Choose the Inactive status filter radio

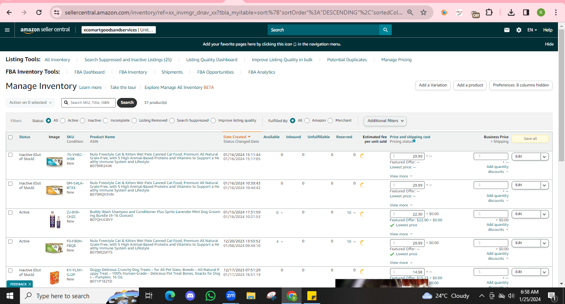83,121
